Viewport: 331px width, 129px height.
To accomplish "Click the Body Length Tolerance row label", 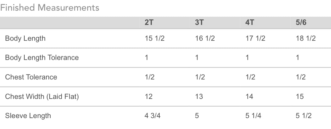I will click(x=42, y=58).
